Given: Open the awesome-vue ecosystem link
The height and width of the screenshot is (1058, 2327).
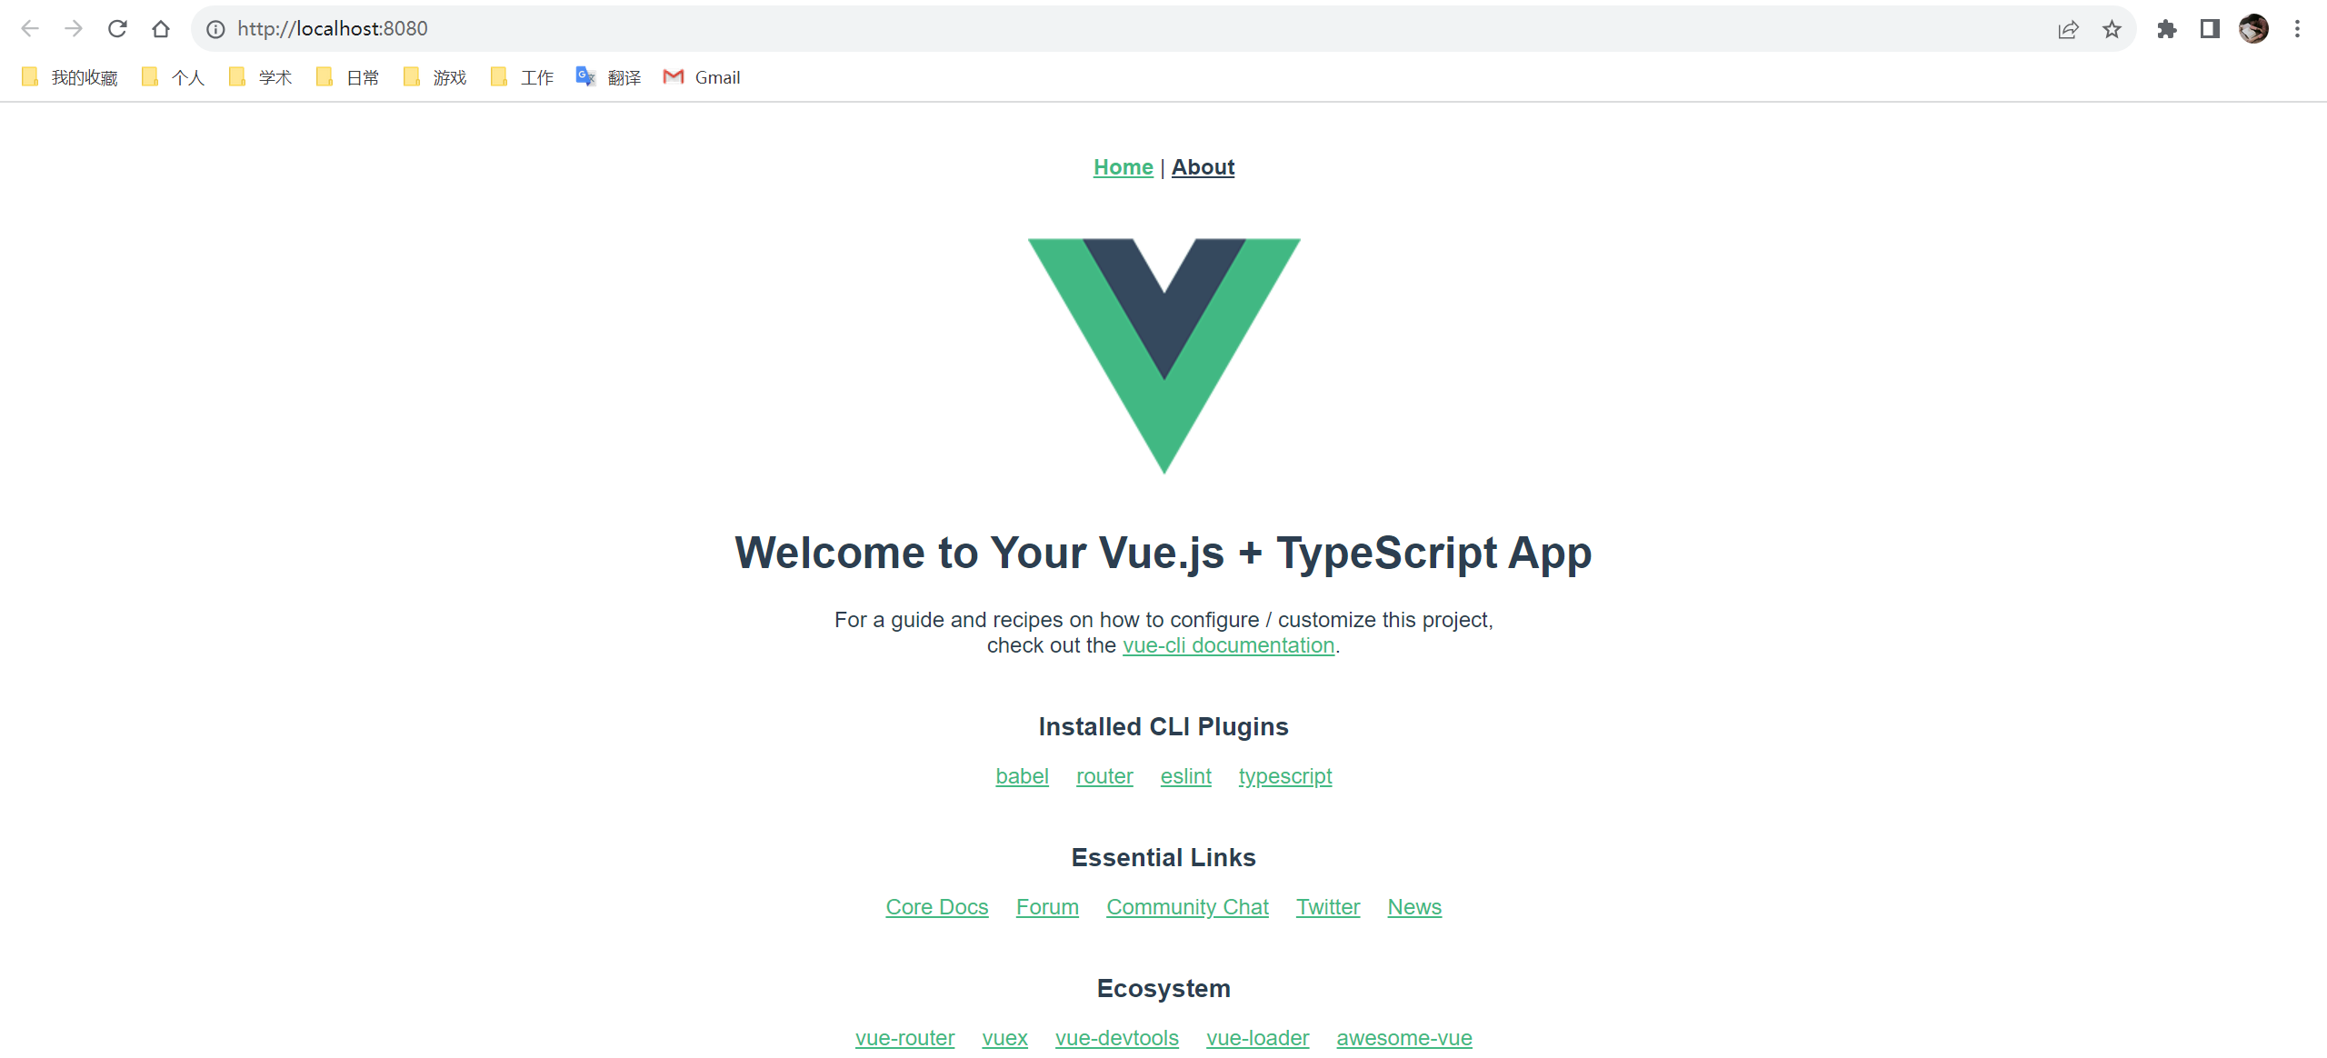Looking at the screenshot, I should 1403,1038.
